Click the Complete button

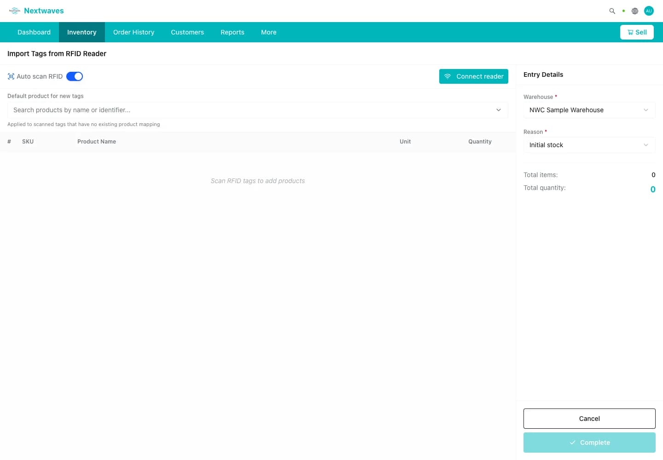tap(589, 443)
